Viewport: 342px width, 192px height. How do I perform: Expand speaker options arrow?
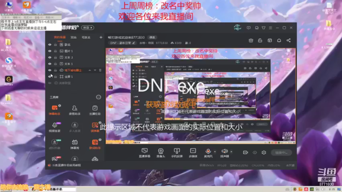tap(231, 151)
